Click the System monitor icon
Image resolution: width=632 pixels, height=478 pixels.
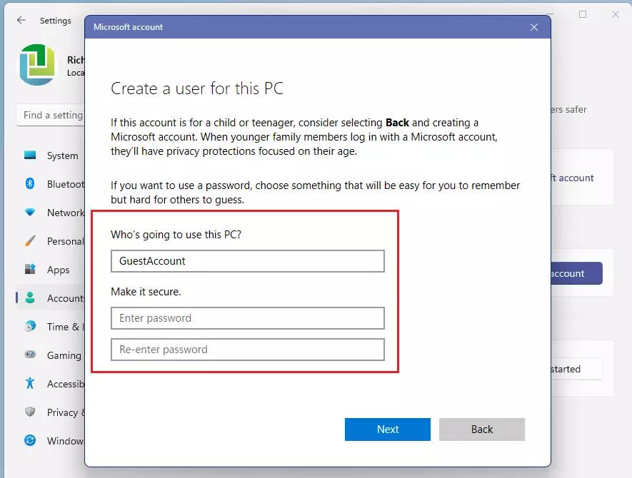coord(30,156)
